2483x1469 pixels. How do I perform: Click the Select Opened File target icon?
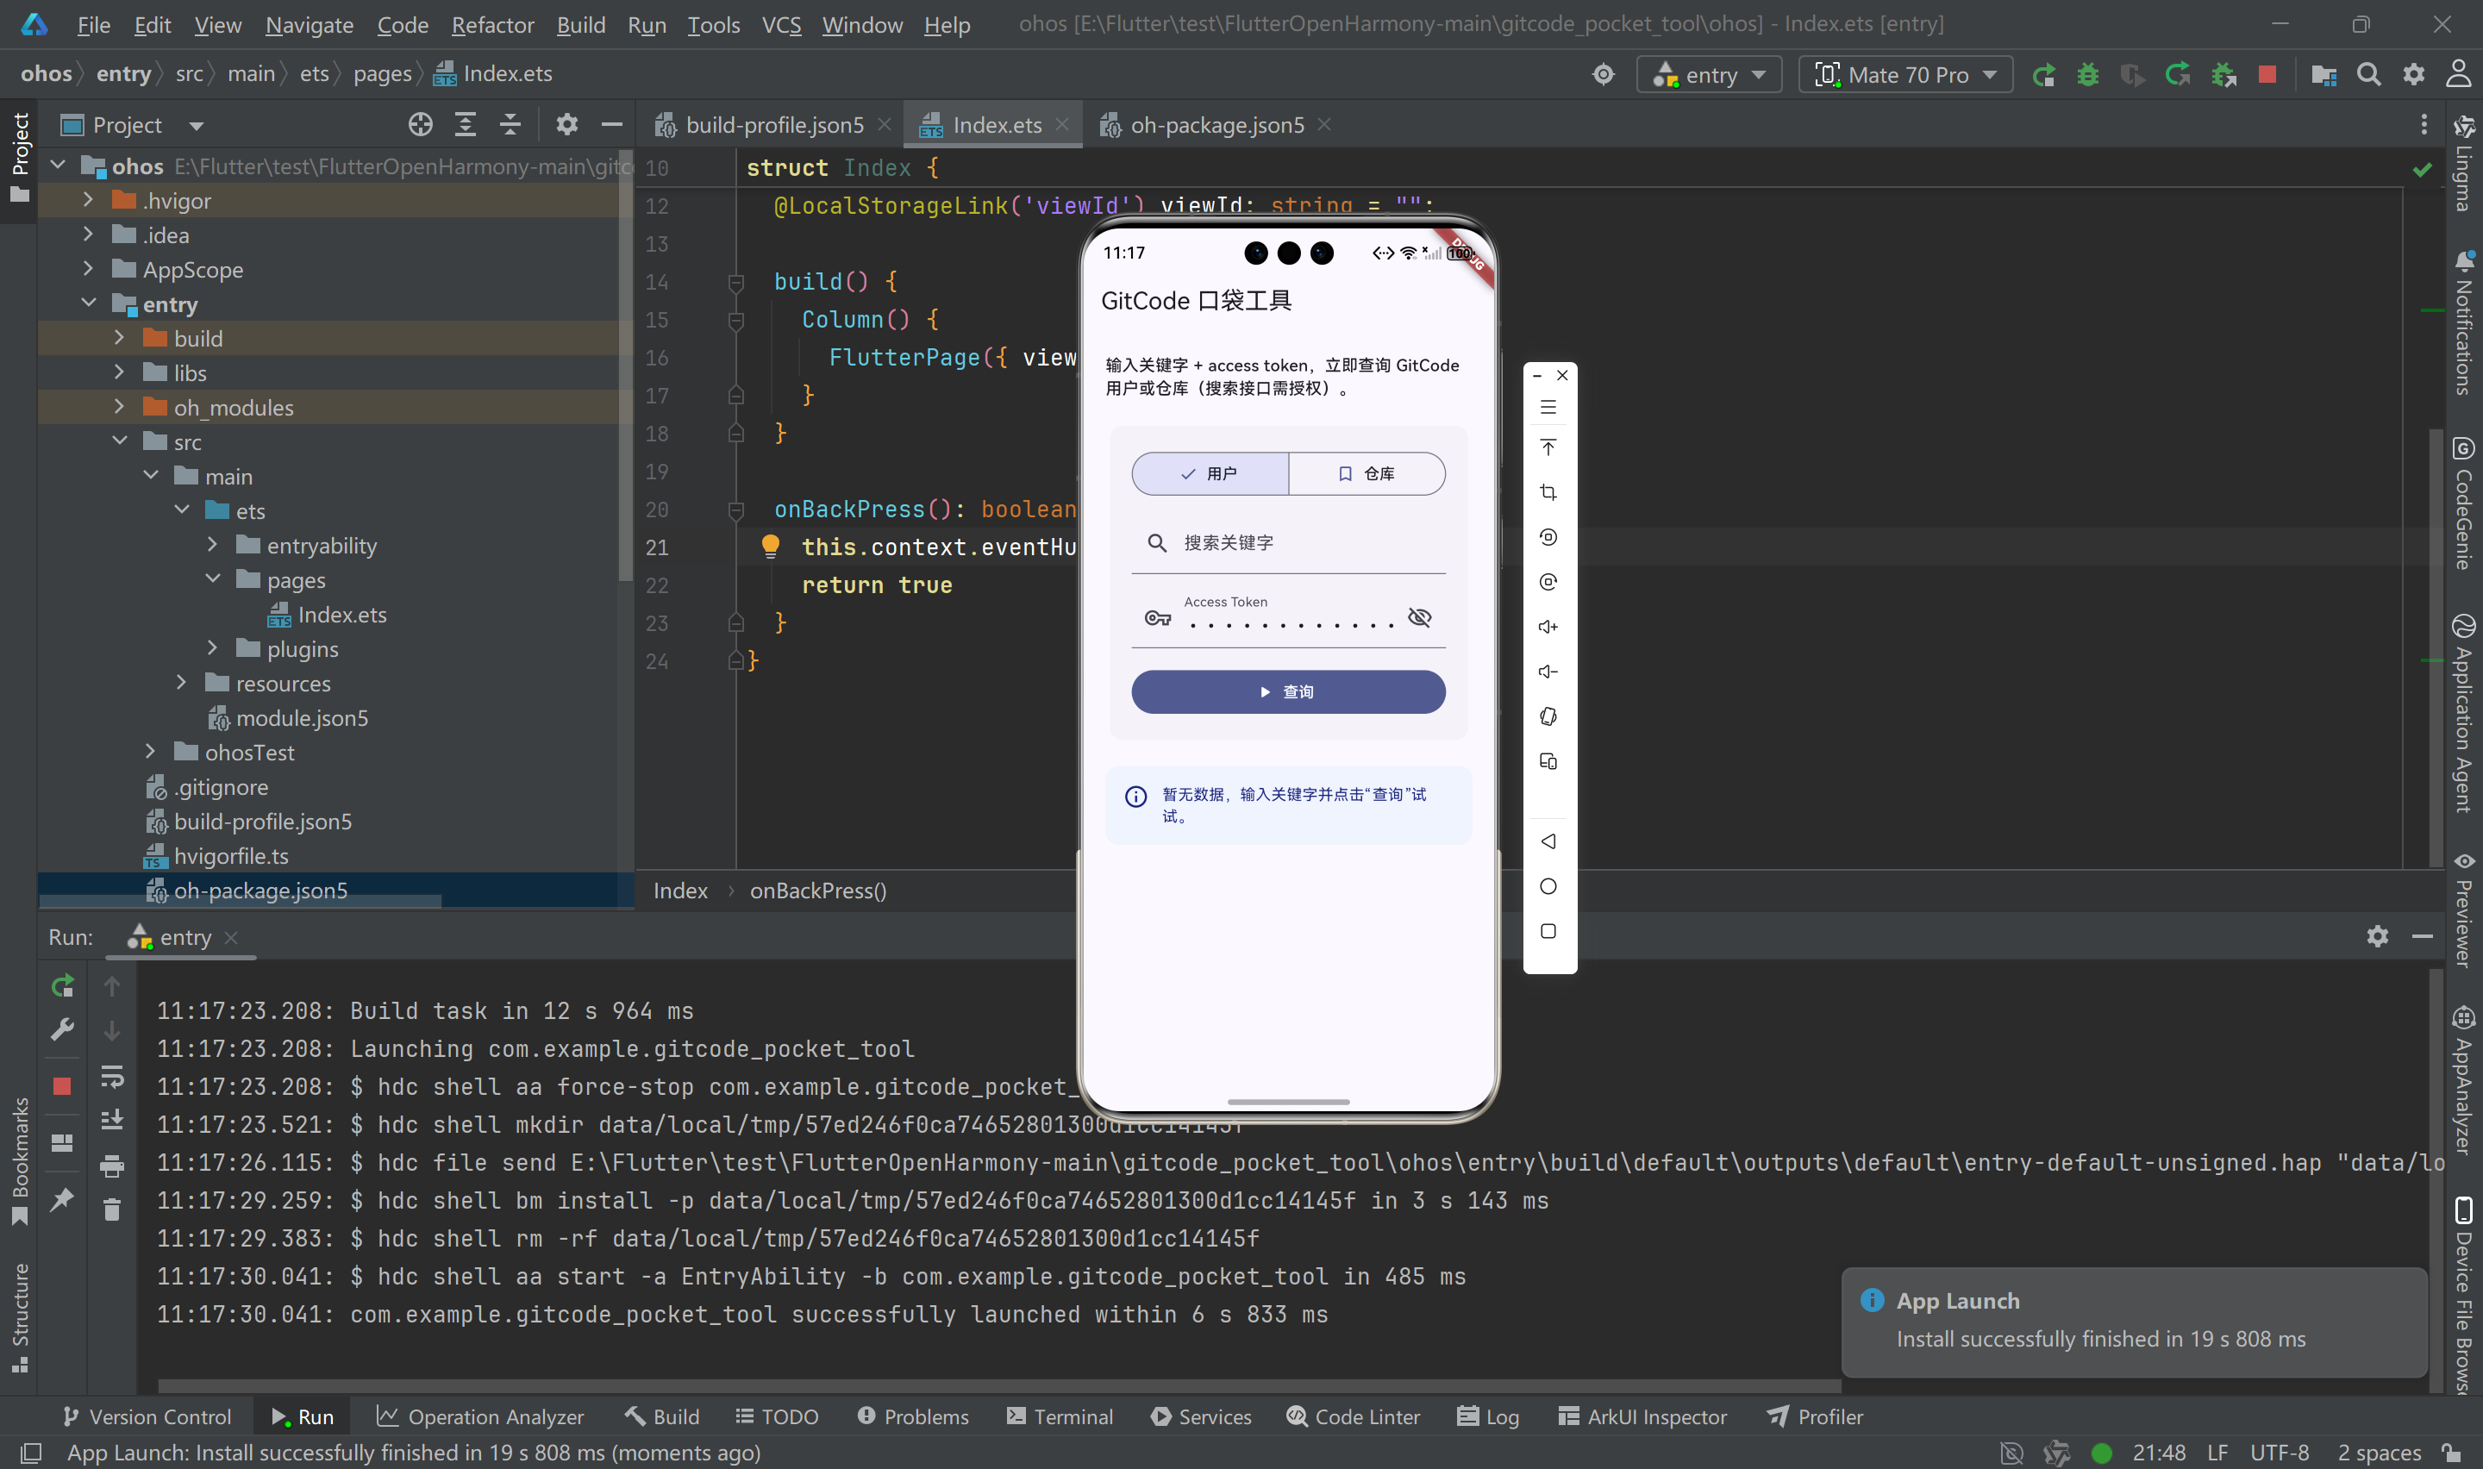(421, 125)
